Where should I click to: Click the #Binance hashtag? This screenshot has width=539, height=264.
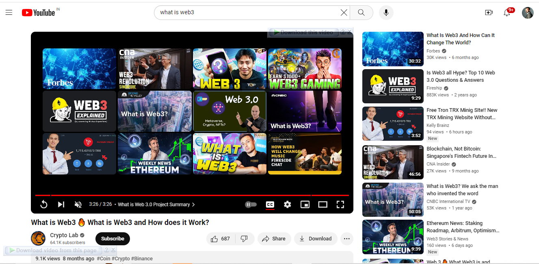[x=142, y=259]
